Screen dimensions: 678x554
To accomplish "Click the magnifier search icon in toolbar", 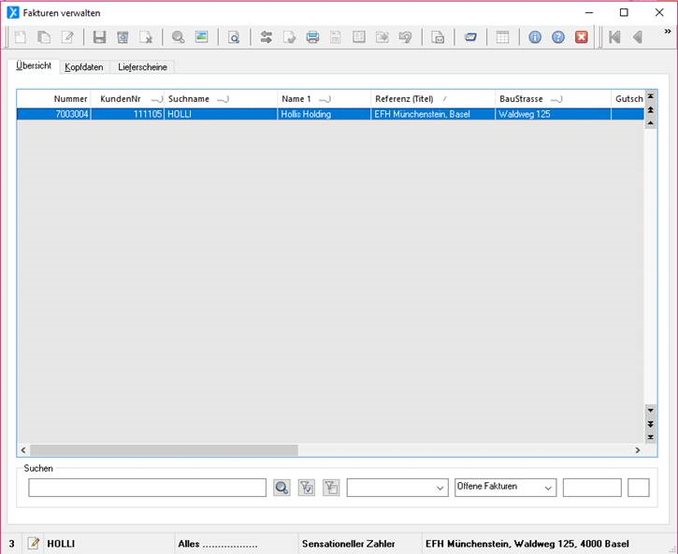I will [x=178, y=37].
